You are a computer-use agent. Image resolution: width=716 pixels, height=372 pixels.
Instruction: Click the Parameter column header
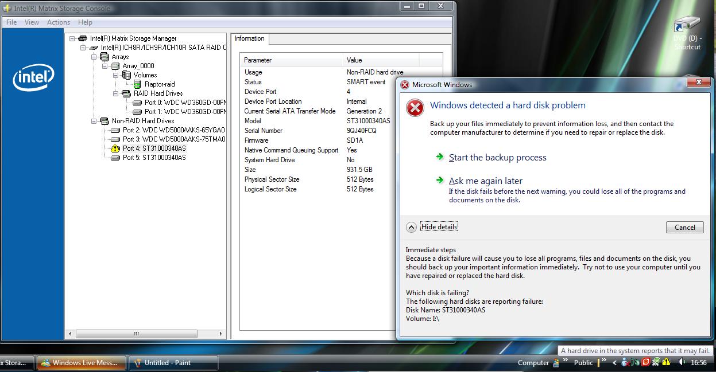(x=292, y=60)
